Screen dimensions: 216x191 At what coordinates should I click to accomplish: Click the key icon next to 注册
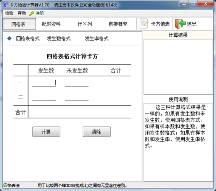[x=32, y=13]
